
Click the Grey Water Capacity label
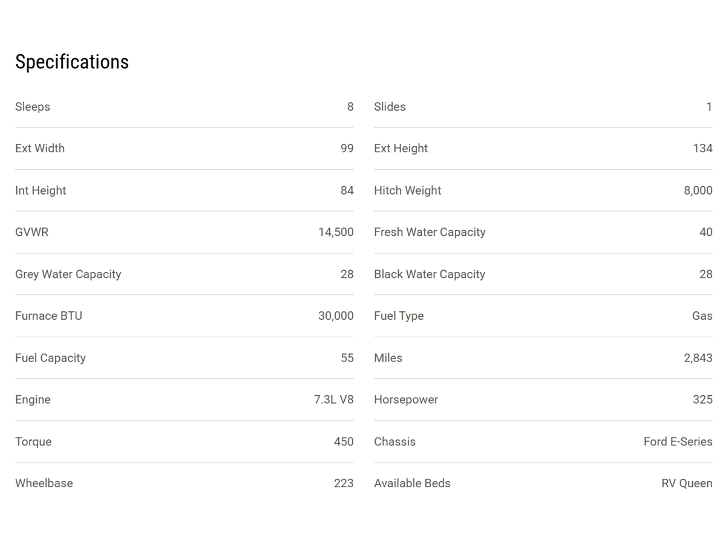coord(68,274)
